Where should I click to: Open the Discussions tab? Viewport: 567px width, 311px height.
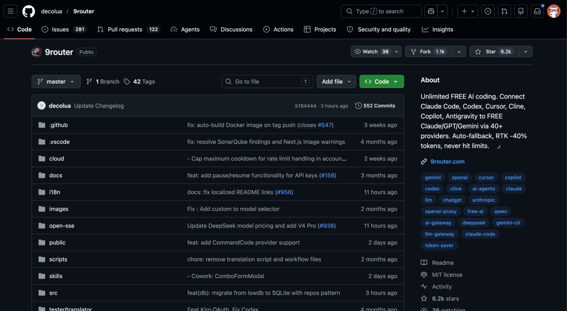pos(231,29)
